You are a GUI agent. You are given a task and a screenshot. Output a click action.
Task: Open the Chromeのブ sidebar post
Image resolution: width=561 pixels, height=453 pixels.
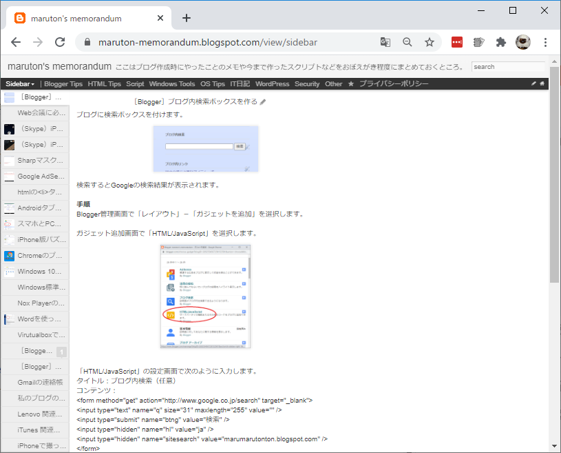[34, 256]
